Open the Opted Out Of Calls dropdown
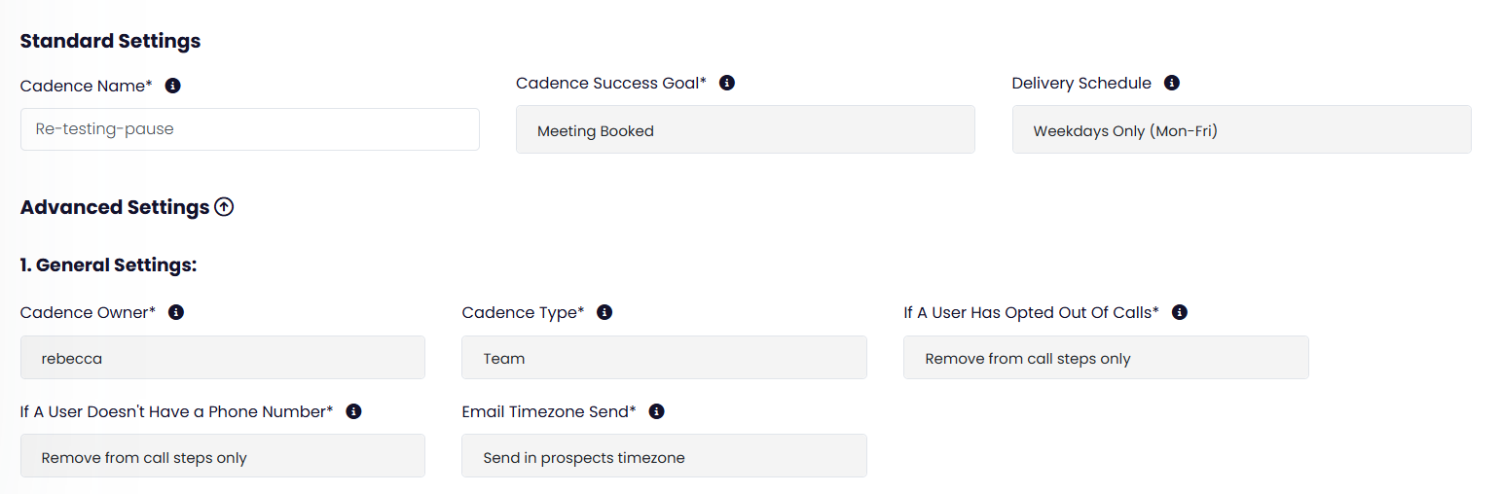The height and width of the screenshot is (494, 1501). point(1106,358)
